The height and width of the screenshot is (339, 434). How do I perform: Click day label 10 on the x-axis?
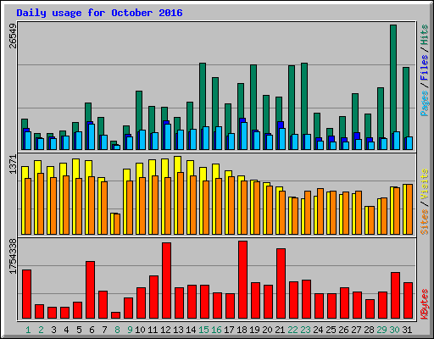click(140, 330)
